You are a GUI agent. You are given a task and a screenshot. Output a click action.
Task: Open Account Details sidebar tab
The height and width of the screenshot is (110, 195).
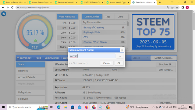pyautogui.click(x=30, y=77)
